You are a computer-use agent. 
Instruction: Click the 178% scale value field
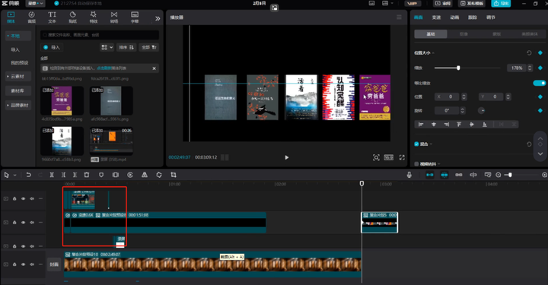click(517, 68)
